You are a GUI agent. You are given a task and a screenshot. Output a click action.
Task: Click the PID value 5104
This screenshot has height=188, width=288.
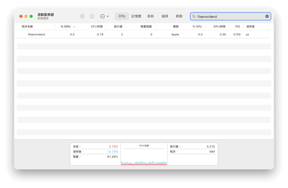click(x=237, y=34)
